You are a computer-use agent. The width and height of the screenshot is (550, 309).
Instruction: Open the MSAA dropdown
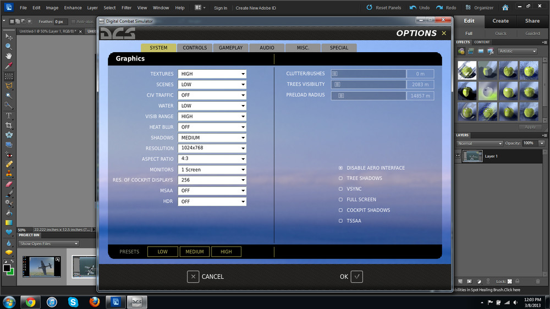pos(212,191)
